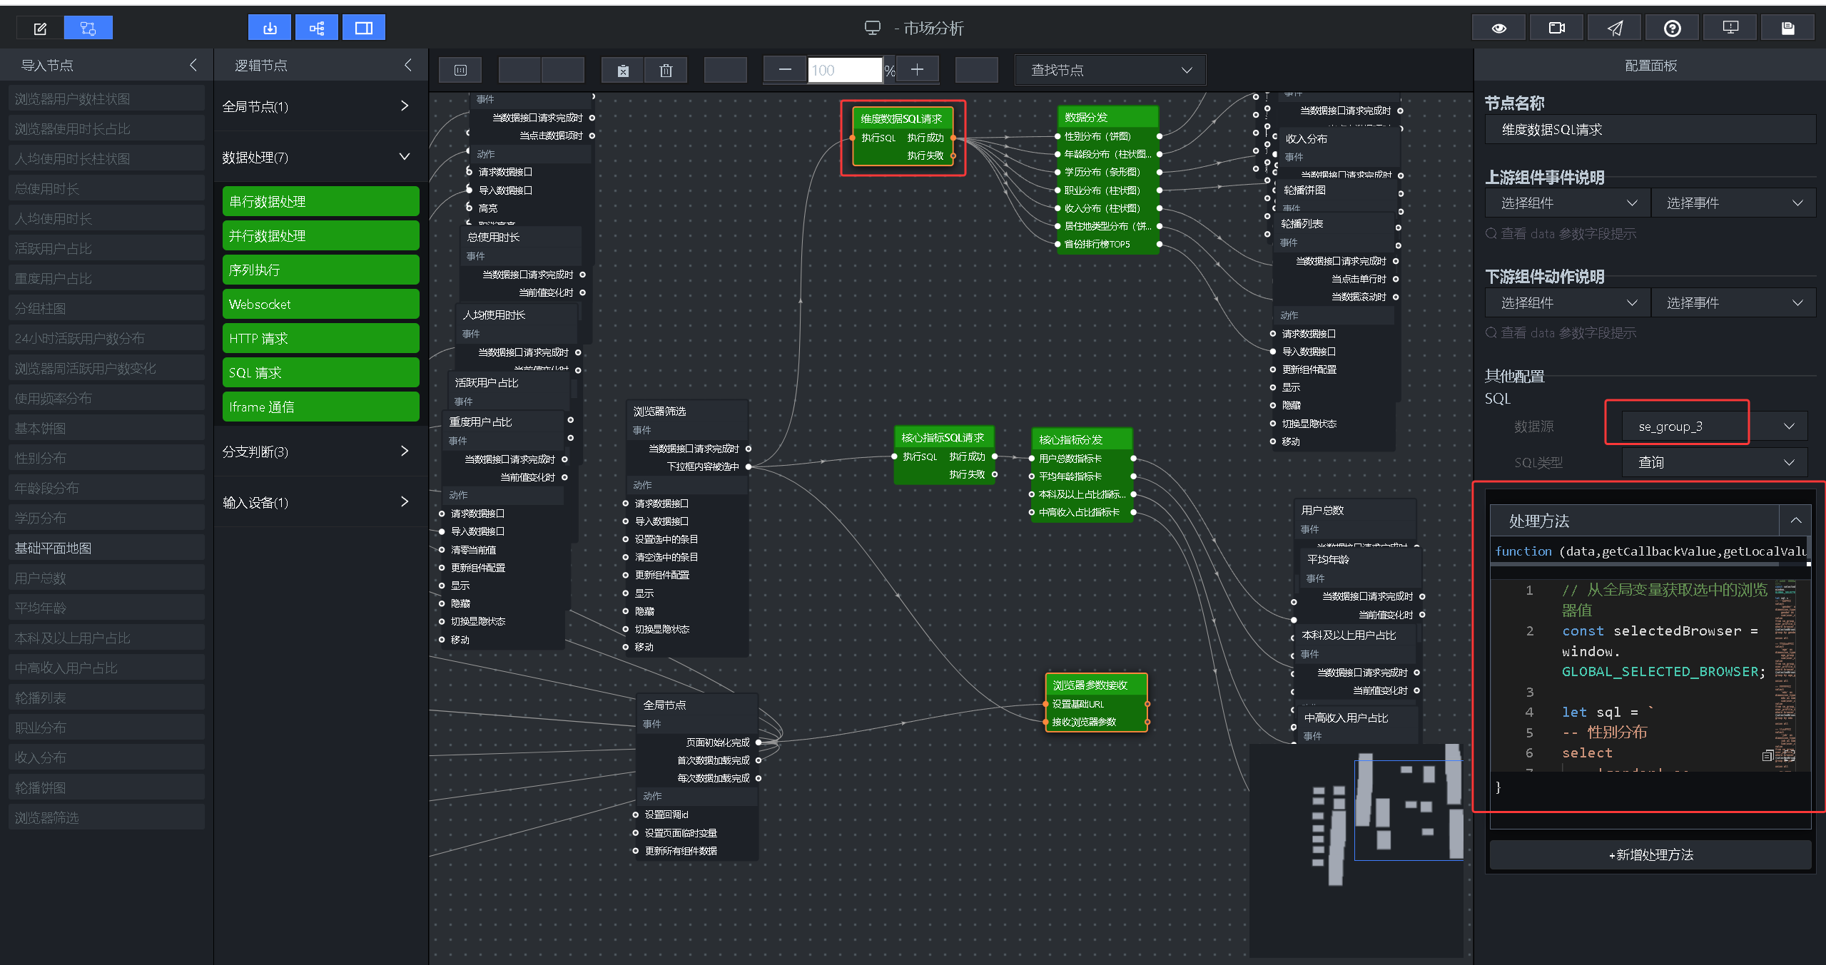The width and height of the screenshot is (1826, 965).
Task: Select the 浏览器参数接收 node on canvas
Action: [x=1096, y=703]
